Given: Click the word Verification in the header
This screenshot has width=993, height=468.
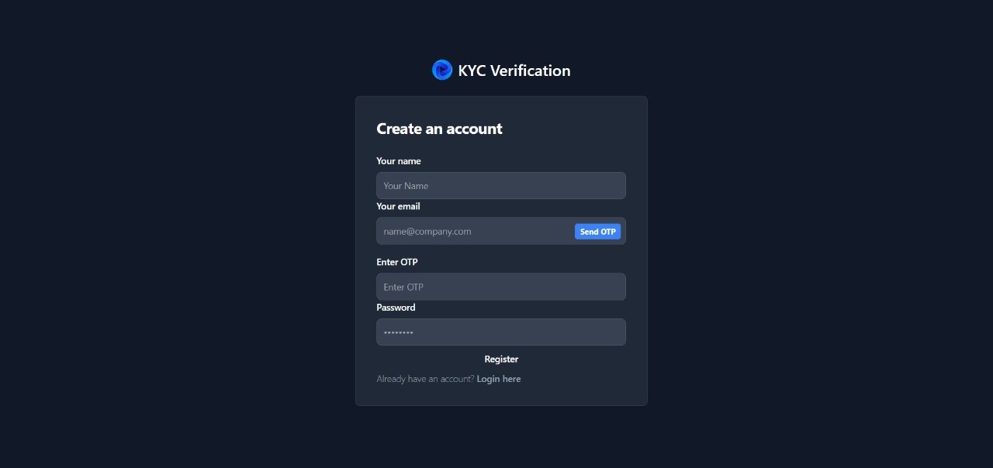Looking at the screenshot, I should pos(531,71).
